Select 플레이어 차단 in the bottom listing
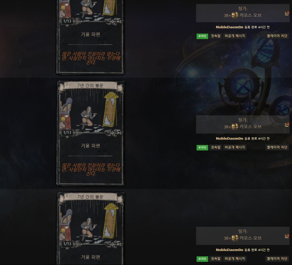Screen dimensions: 292x265 (277, 259)
